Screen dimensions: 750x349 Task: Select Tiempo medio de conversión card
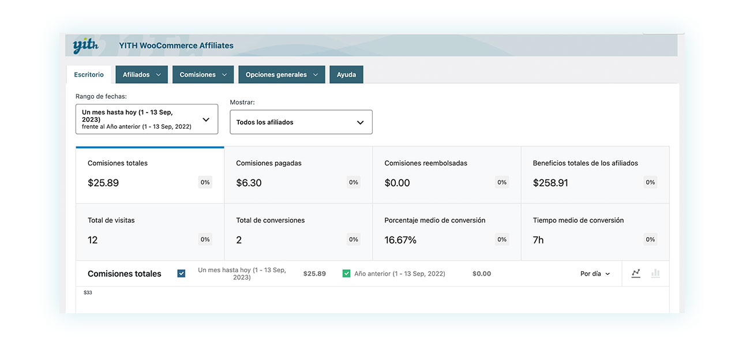(595, 232)
